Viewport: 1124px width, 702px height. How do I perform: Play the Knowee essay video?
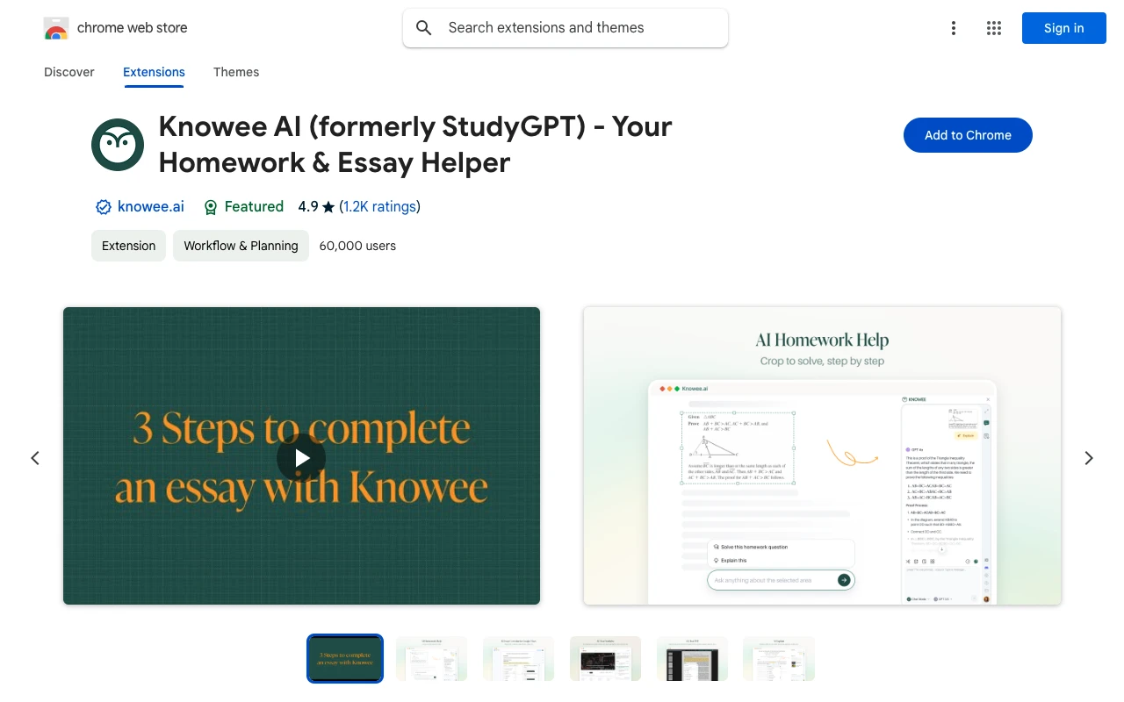point(301,457)
